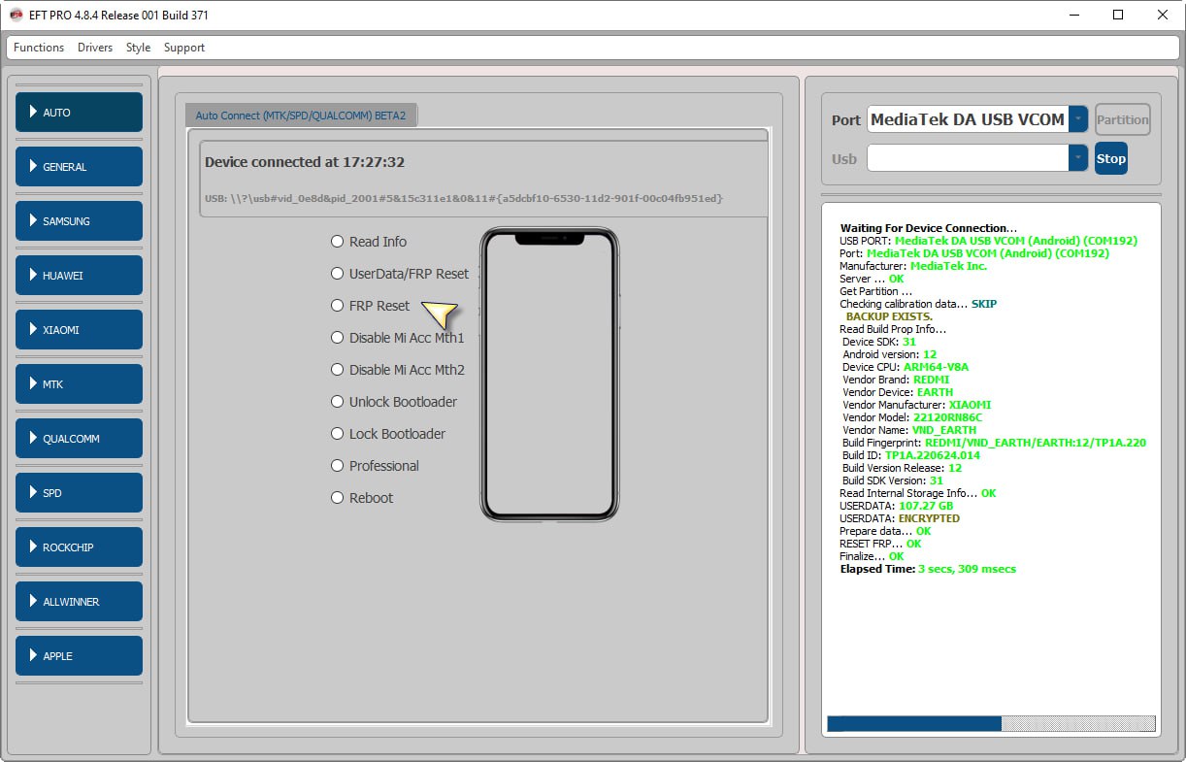Image resolution: width=1186 pixels, height=762 pixels.
Task: Click the progress bar at bottom of log
Action: [x=991, y=723]
